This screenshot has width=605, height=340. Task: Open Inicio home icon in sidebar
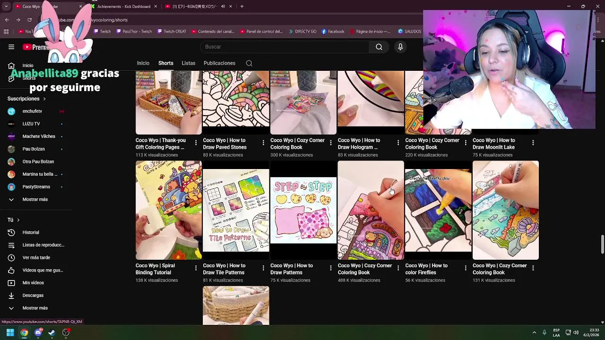(11, 66)
